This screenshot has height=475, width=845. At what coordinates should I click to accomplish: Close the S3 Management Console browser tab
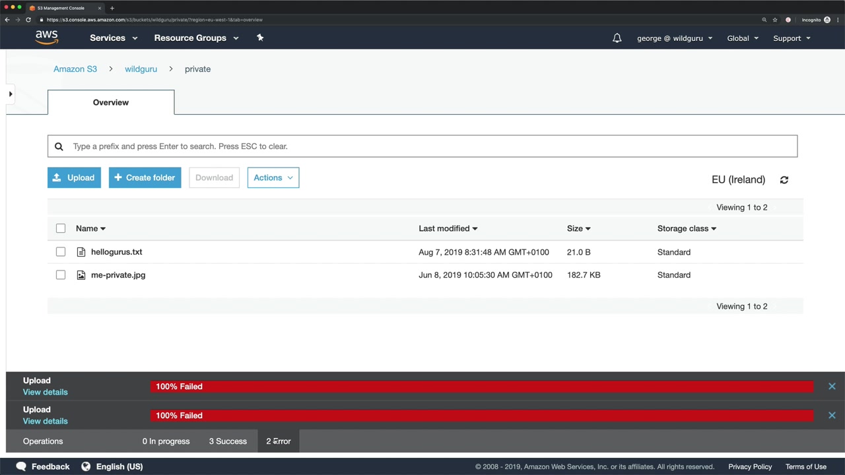click(100, 8)
